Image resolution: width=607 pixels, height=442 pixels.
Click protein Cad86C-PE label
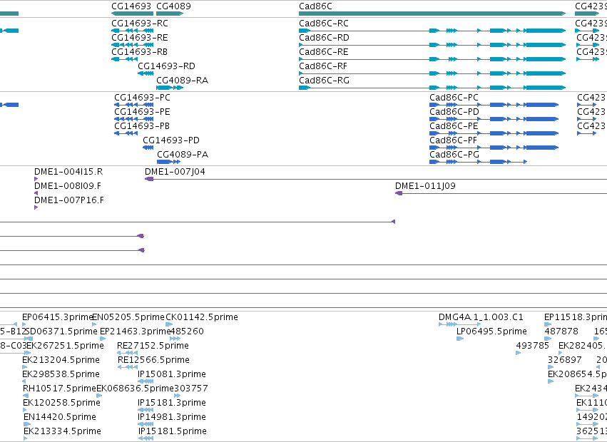click(x=454, y=126)
